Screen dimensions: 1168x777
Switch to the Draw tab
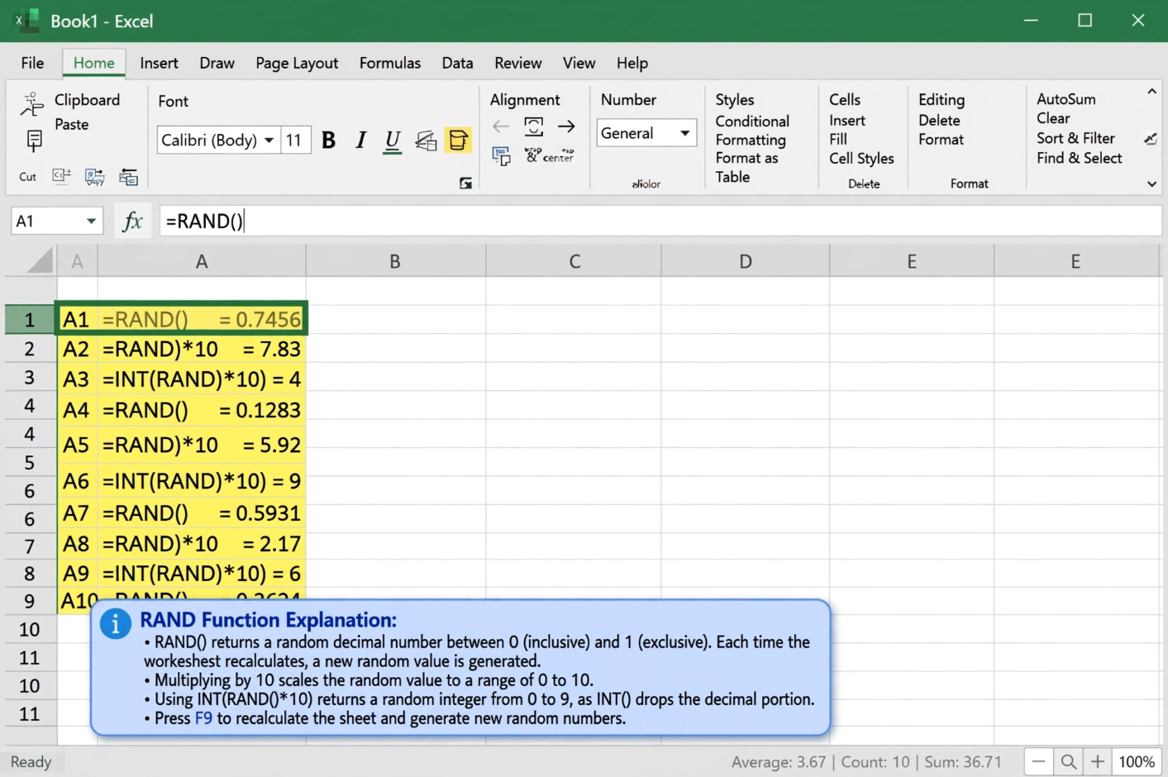coord(217,63)
